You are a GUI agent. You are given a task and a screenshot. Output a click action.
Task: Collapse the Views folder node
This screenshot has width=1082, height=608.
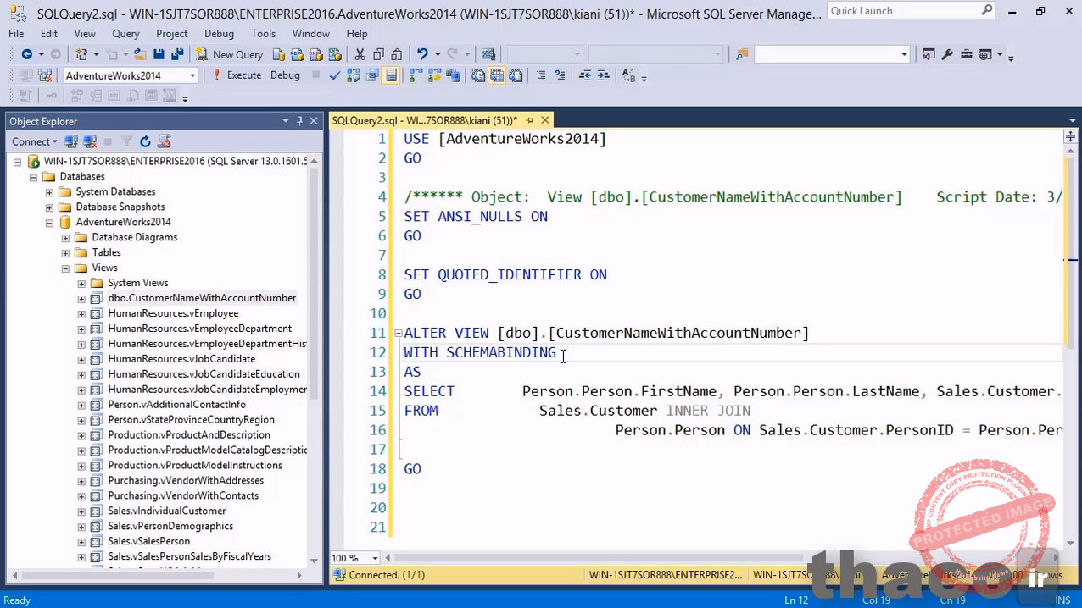pyautogui.click(x=65, y=268)
